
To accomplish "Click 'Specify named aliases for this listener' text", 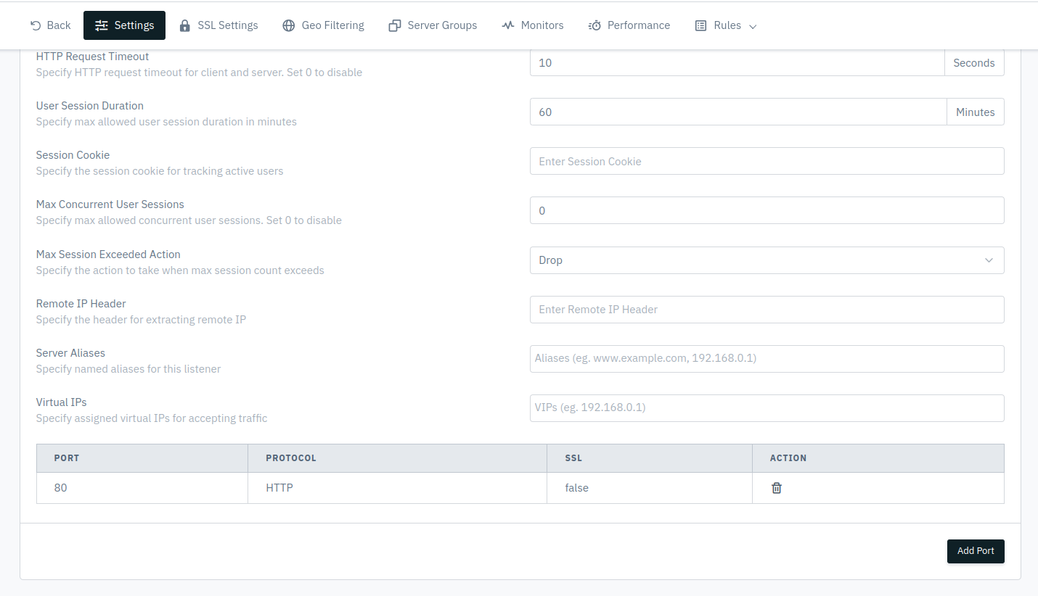I will coord(128,369).
